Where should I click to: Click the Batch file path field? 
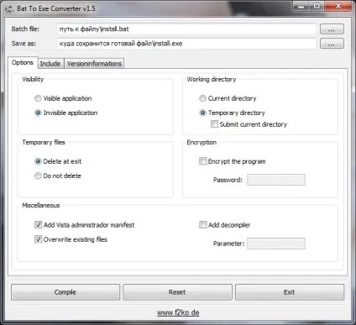point(186,29)
